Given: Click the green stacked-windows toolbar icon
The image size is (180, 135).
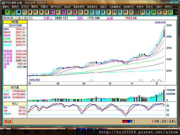Looking at the screenshot, I should point(13,12).
